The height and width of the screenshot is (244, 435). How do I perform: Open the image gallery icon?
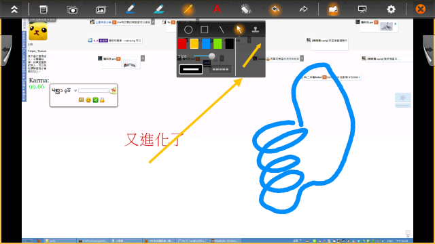pos(101,9)
